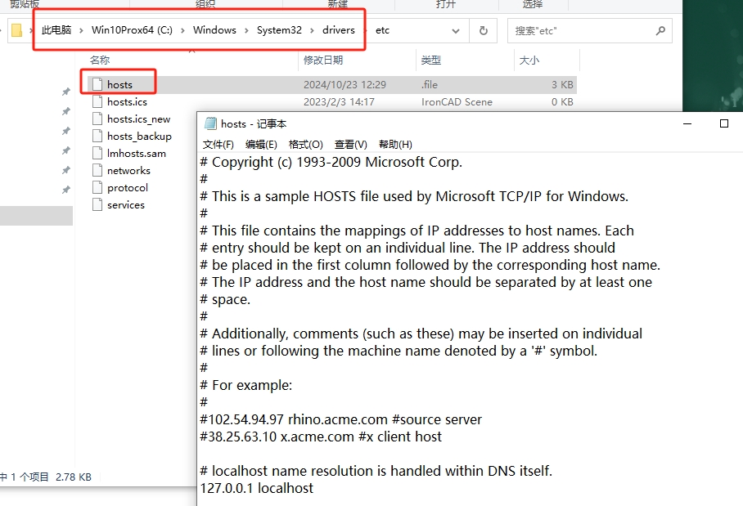This screenshot has width=743, height=506.
Task: Click the magnifier icon in the search box
Action: click(660, 31)
